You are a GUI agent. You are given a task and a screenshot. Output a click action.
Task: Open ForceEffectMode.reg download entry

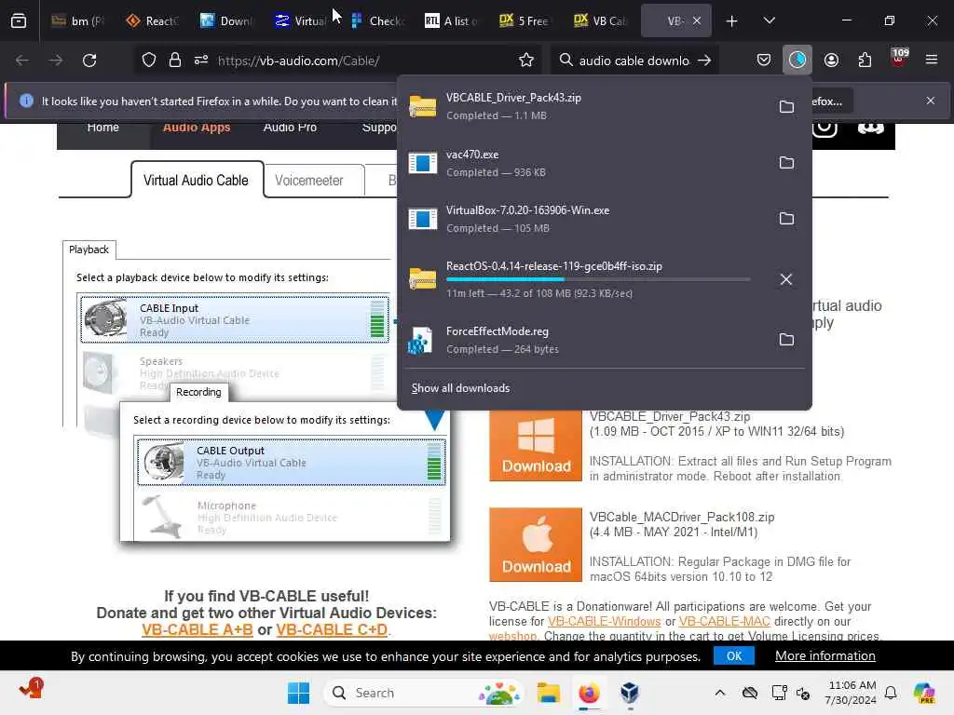click(585, 340)
